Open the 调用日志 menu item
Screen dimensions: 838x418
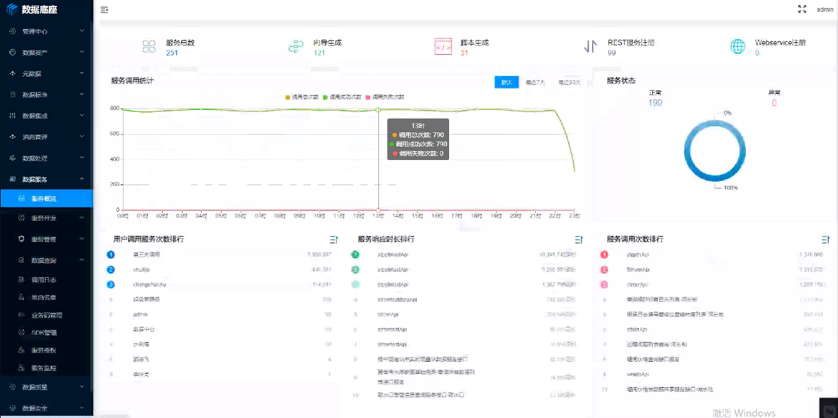pos(44,280)
